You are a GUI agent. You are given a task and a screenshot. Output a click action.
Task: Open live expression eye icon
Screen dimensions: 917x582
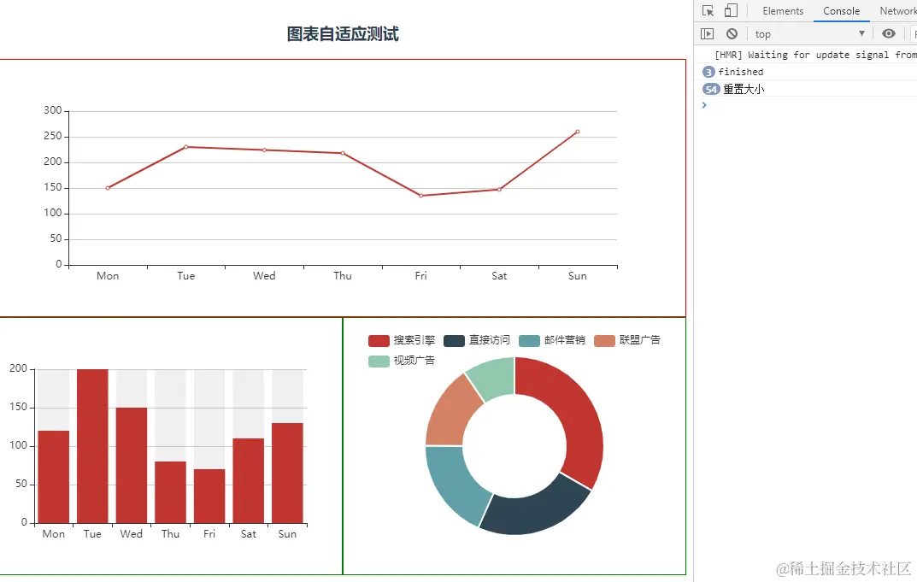tap(888, 34)
